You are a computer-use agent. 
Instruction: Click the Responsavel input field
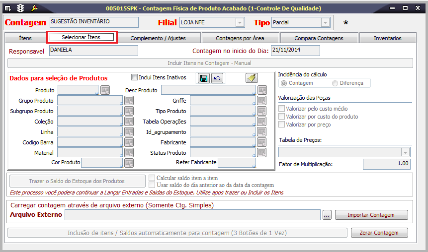pyautogui.click(x=93, y=51)
